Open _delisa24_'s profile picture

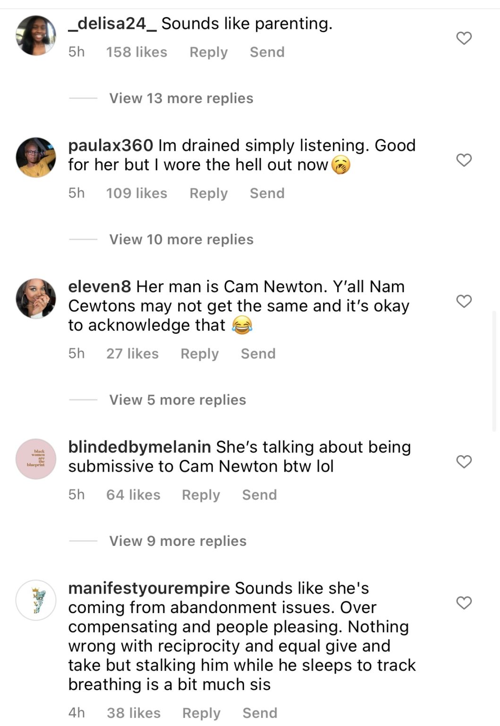[x=35, y=32]
